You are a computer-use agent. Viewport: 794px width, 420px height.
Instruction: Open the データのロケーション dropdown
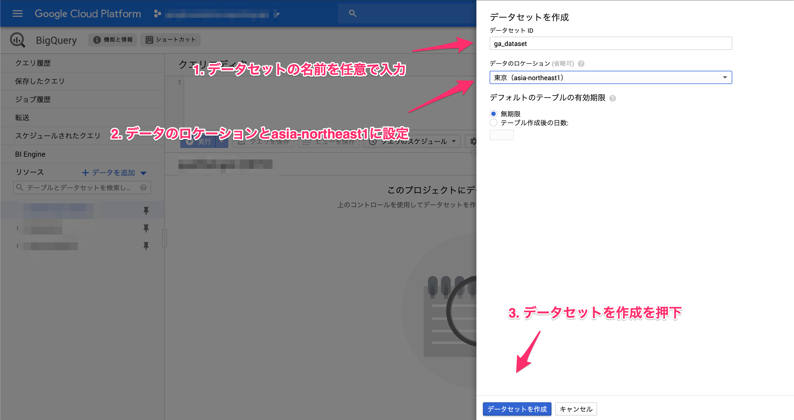tap(611, 78)
